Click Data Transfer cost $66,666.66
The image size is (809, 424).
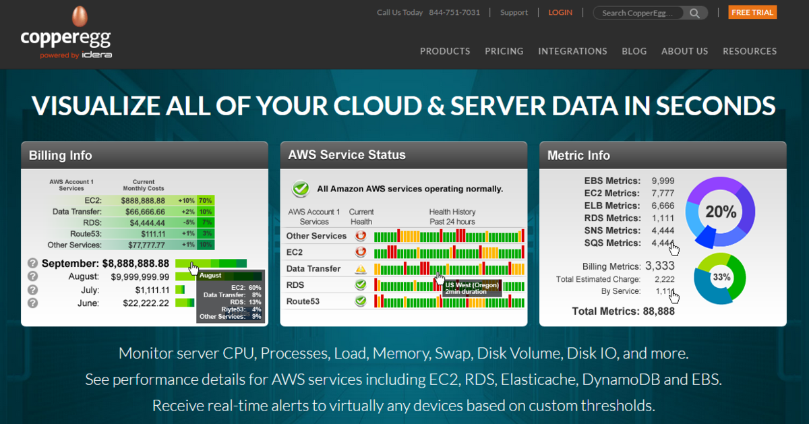click(x=143, y=212)
